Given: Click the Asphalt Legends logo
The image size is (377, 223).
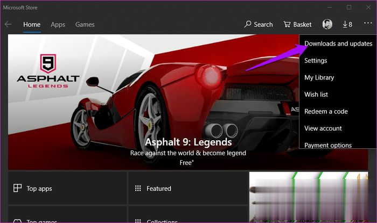Looking at the screenshot, I should click(48, 71).
